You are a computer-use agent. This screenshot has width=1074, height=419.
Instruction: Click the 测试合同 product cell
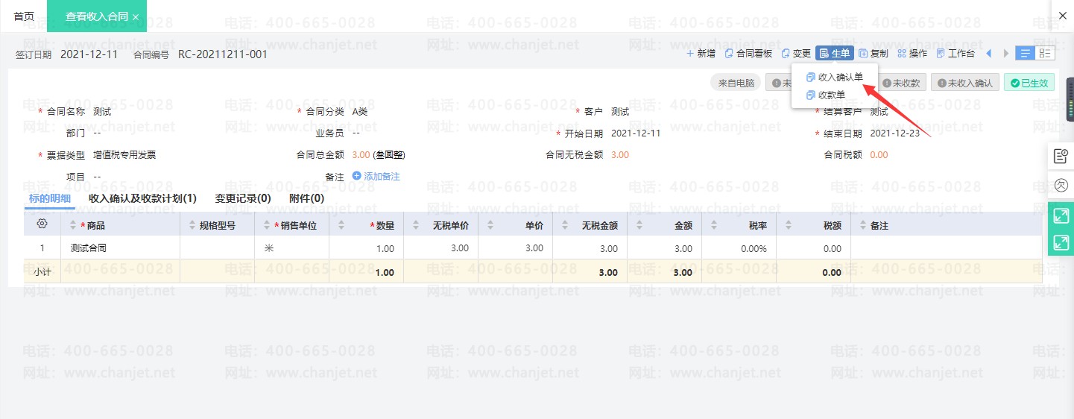(x=121, y=248)
